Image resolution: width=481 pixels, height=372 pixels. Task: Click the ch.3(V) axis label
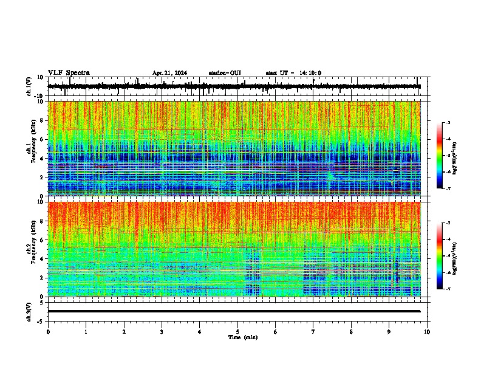tap(29, 312)
